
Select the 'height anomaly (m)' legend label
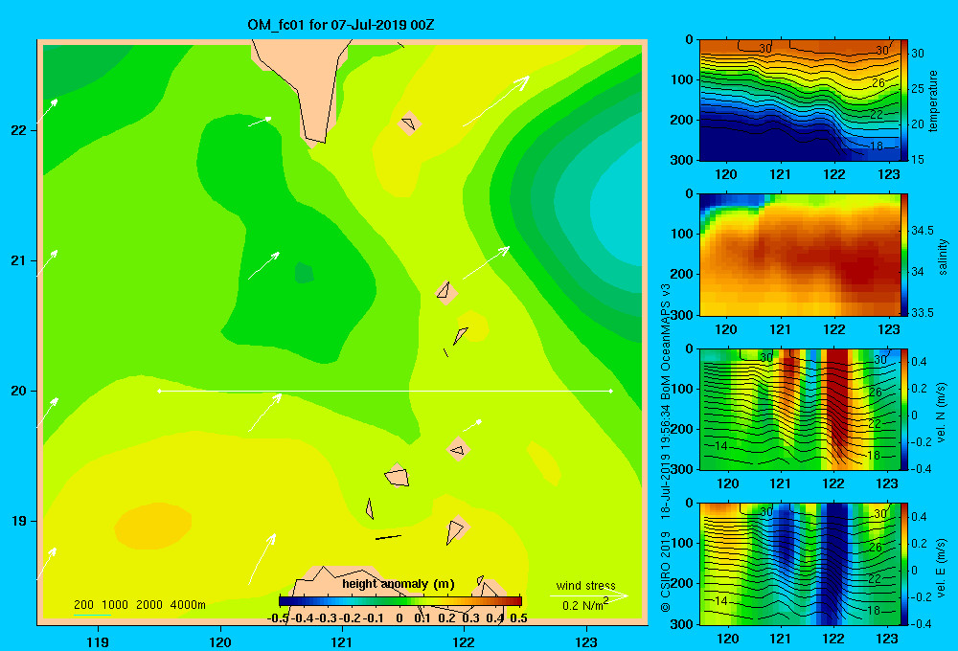(399, 584)
